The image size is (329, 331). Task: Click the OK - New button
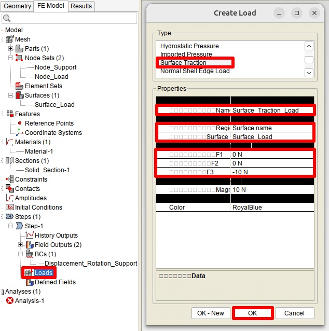coord(211,313)
